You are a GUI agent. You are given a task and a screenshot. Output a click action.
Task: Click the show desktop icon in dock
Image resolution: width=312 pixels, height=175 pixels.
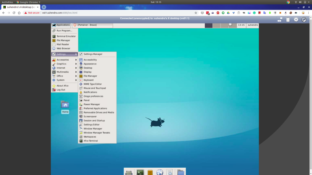tap(129, 172)
